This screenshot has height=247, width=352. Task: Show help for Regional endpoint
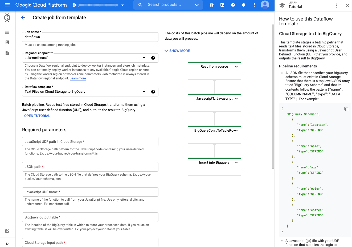[153, 58]
